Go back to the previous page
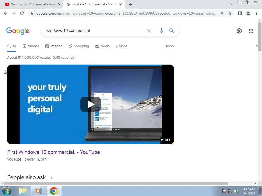Image resolution: width=262 pixels, height=196 pixels. click(6, 13)
